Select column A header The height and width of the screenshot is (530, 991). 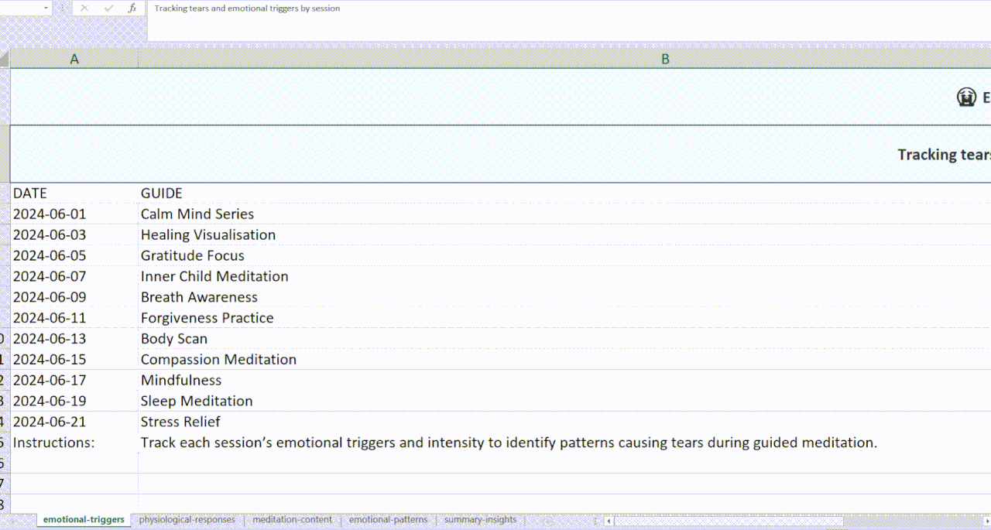(74, 59)
